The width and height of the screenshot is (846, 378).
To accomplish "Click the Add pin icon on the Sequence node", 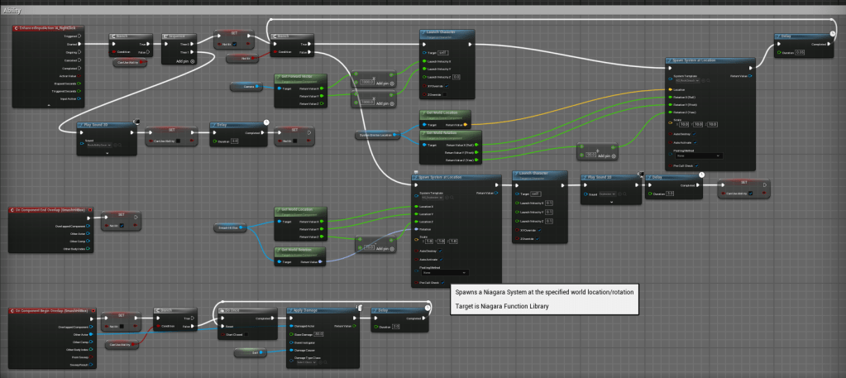I will pos(192,61).
